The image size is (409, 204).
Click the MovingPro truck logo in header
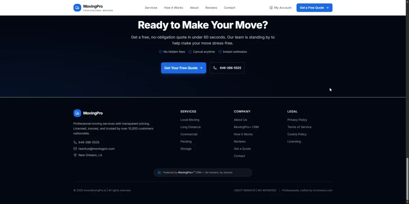point(77,7)
